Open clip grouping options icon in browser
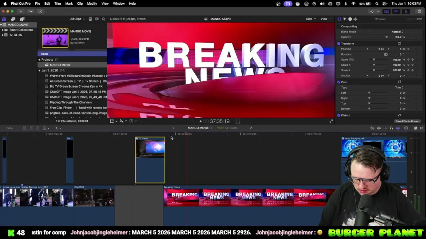 tap(97, 19)
